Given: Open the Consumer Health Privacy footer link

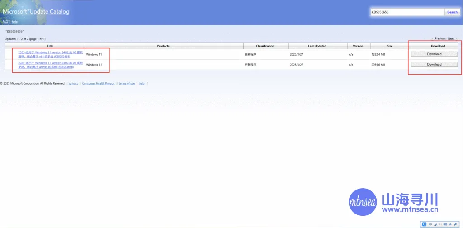Looking at the screenshot, I should click(98, 84).
